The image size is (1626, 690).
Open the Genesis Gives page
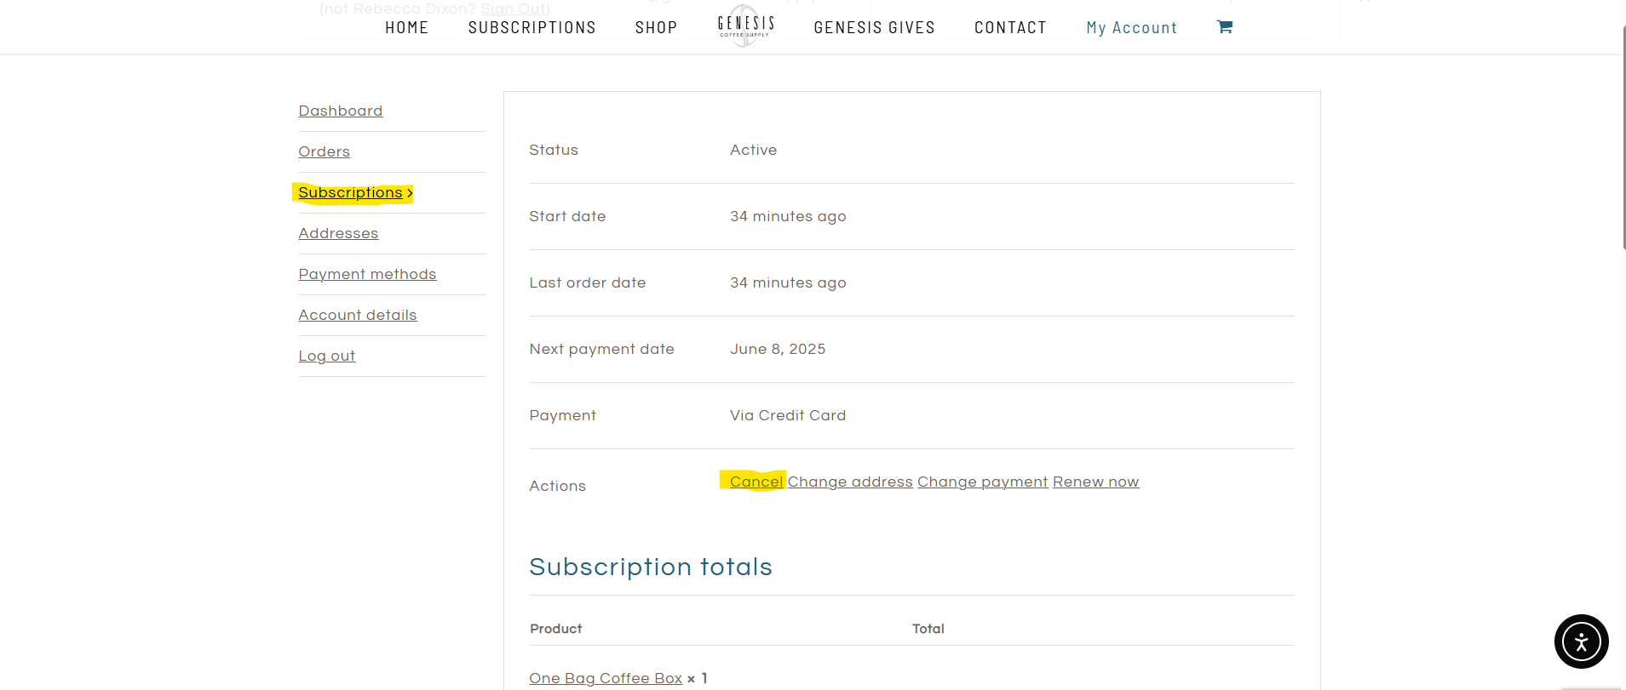click(874, 28)
